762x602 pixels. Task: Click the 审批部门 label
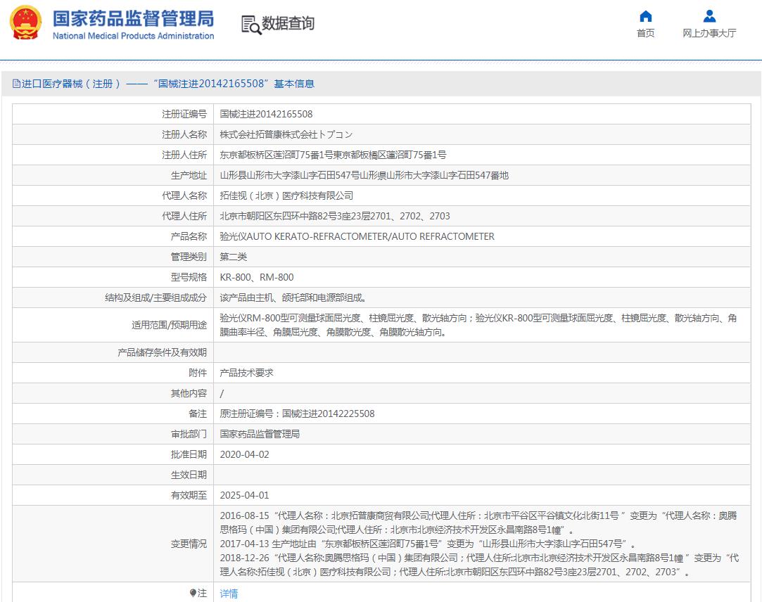point(189,434)
